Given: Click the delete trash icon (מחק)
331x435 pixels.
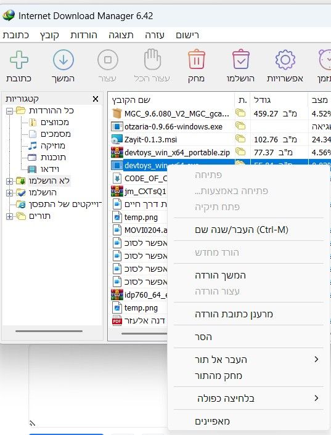Looking at the screenshot, I should tap(197, 59).
